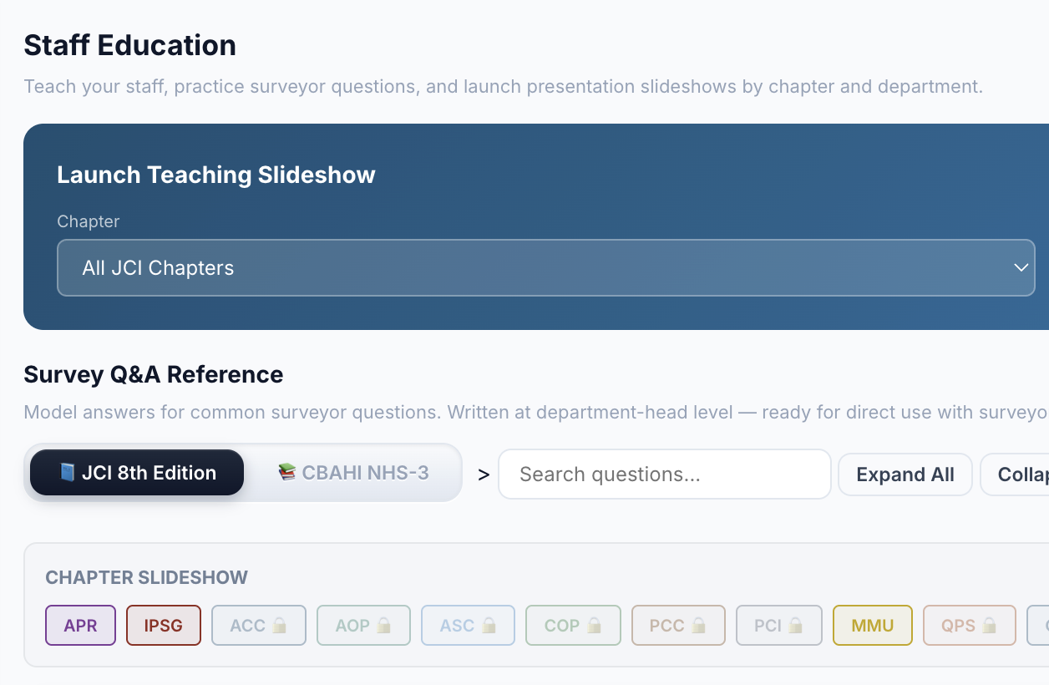Switch to CBAHI NHS-3 tab
Screen dimensions: 1049x685
[353, 473]
